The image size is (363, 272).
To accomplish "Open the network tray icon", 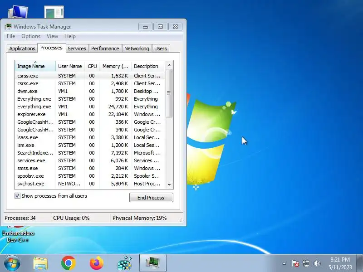I will coord(306,263).
